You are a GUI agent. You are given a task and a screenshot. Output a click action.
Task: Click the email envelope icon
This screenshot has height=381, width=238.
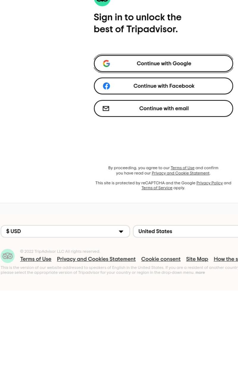click(106, 108)
